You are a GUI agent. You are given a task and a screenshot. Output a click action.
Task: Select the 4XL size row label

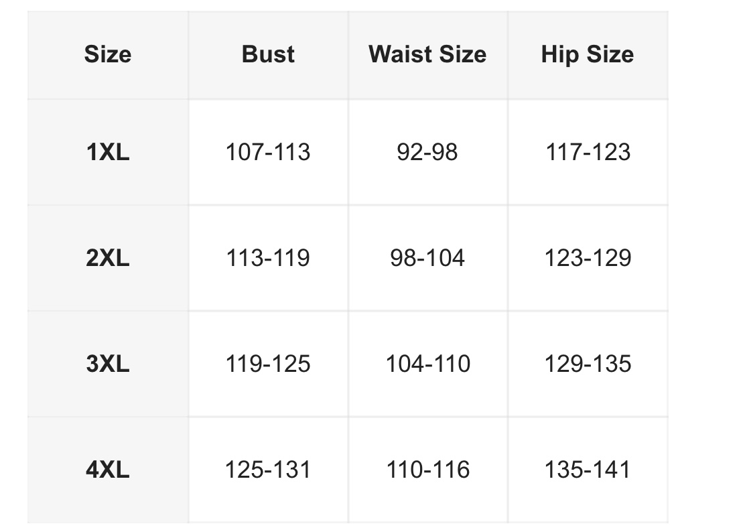click(108, 470)
